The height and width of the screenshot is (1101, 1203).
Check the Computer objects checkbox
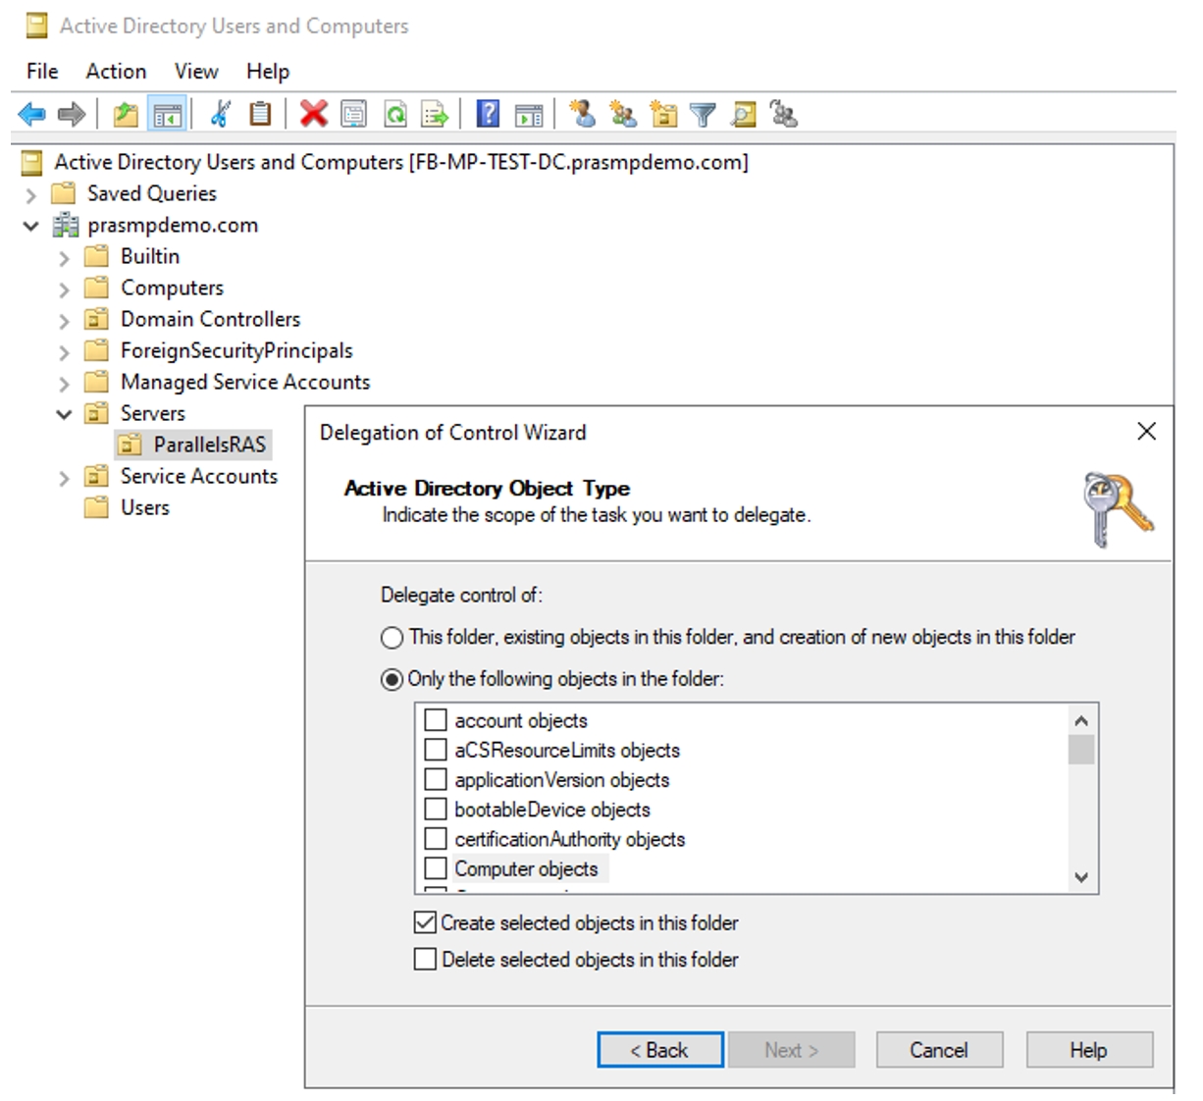(x=436, y=868)
